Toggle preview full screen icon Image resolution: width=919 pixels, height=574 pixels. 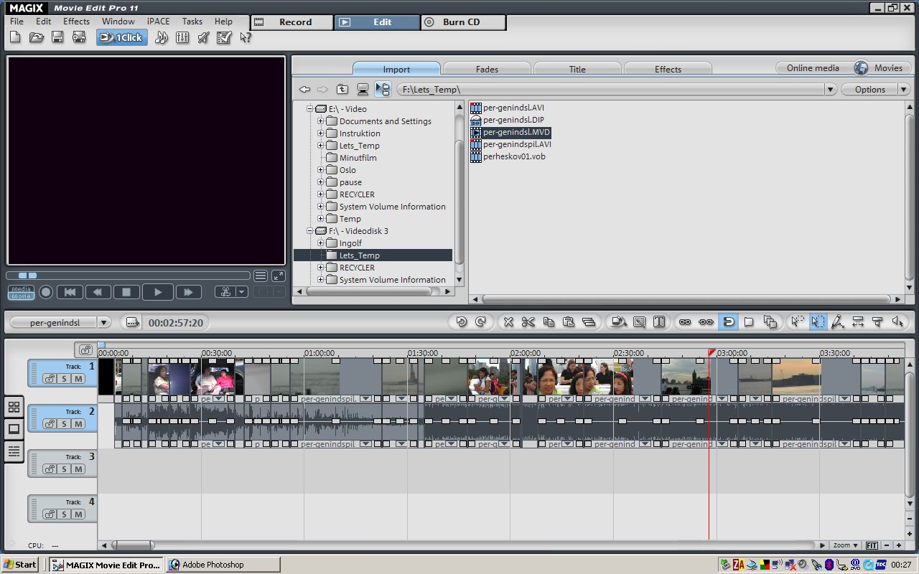[x=278, y=276]
